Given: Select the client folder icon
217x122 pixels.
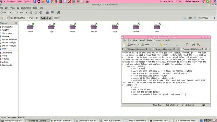Looking at the screenshot, I should click(x=73, y=26).
